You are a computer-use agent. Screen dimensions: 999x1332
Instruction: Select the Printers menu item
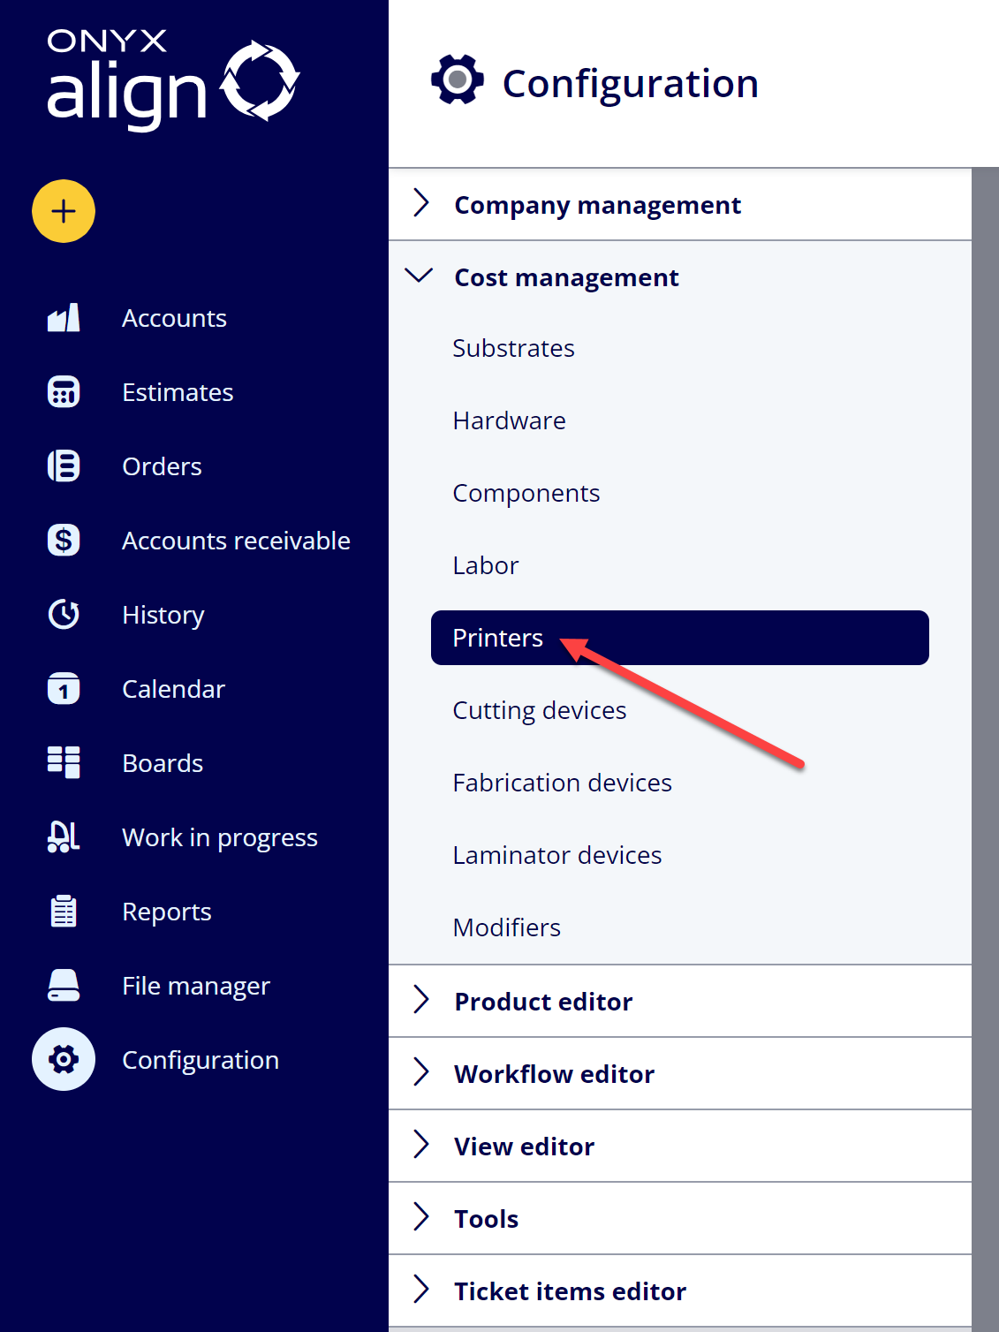[680, 638]
